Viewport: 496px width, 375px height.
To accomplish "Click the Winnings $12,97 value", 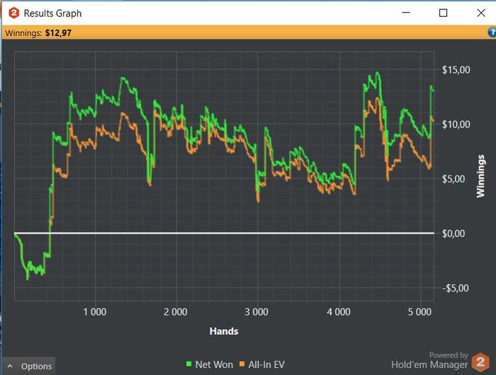I will (x=58, y=33).
